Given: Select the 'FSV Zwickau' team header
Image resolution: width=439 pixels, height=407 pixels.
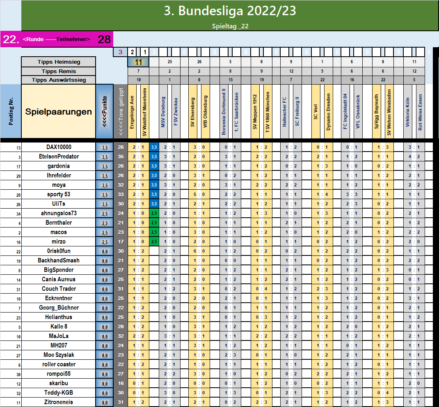Looking at the screenshot, I should pyautogui.click(x=176, y=112).
